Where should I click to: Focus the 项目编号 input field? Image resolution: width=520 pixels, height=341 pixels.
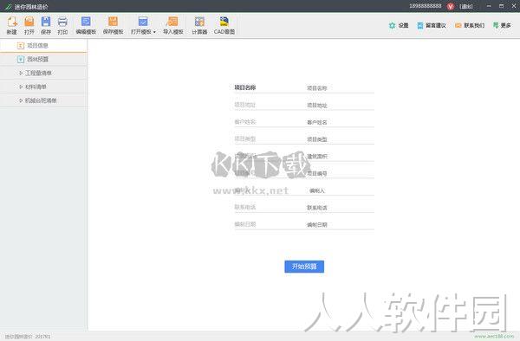[341, 173]
